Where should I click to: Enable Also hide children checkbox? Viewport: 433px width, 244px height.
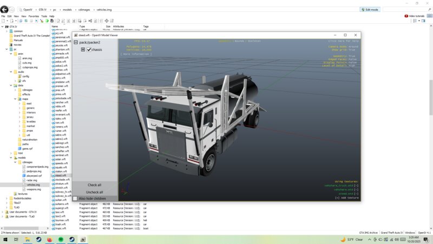click(x=75, y=198)
